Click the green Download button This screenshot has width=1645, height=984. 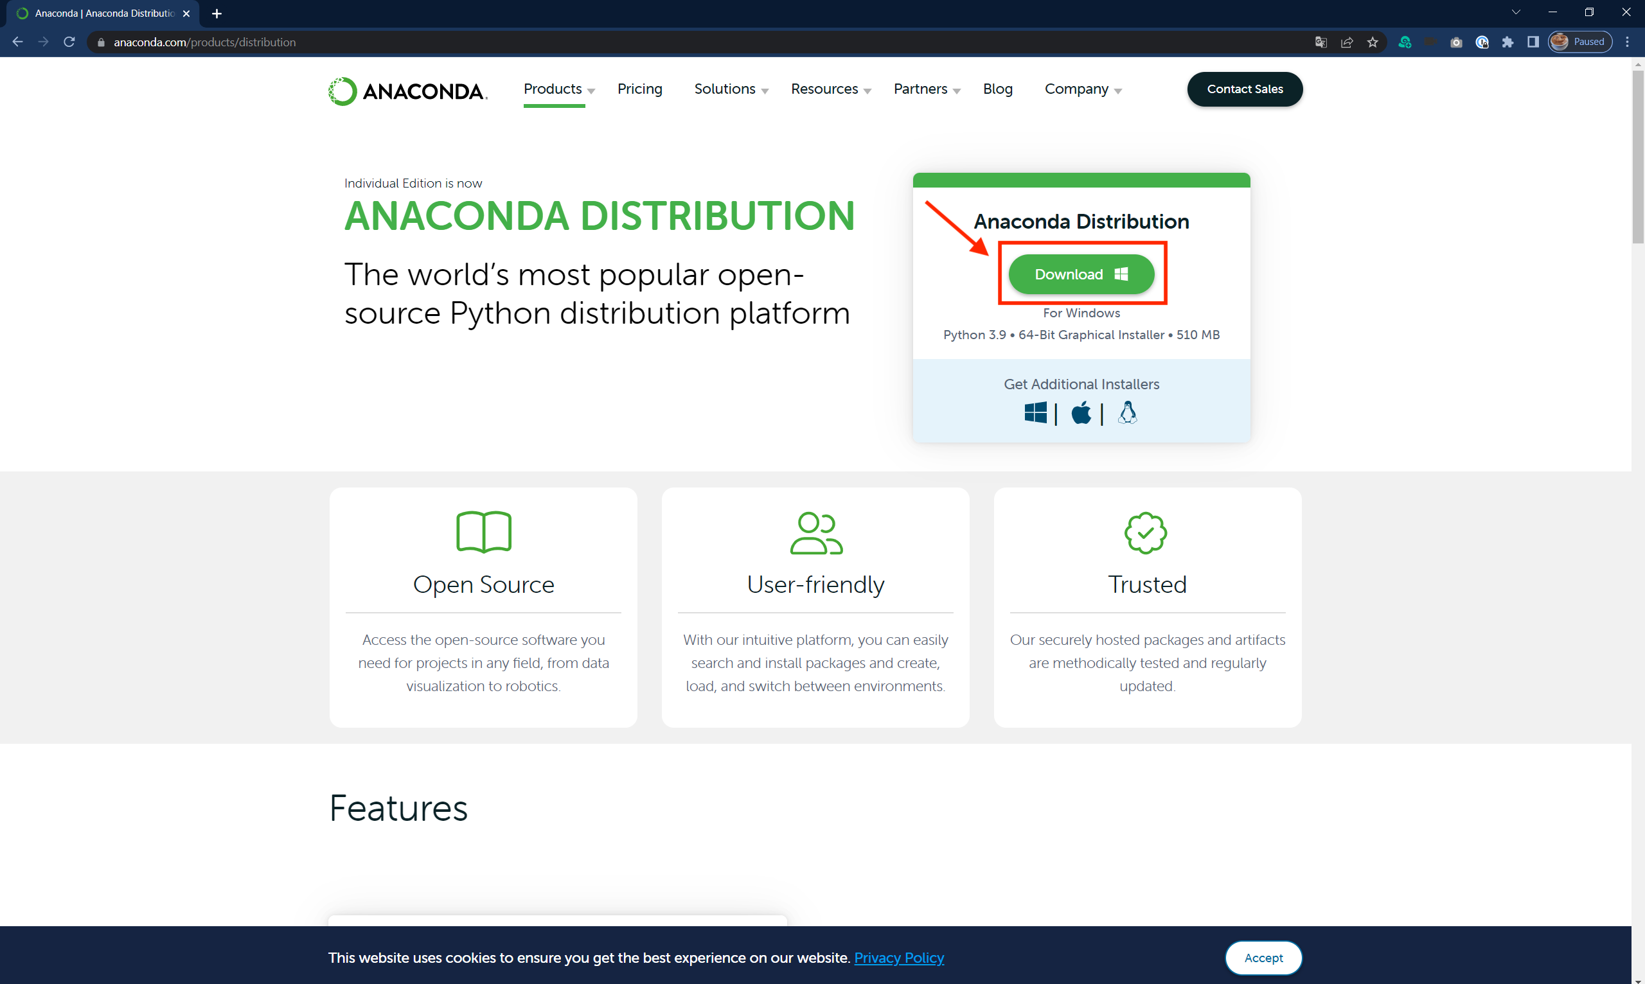coord(1081,274)
